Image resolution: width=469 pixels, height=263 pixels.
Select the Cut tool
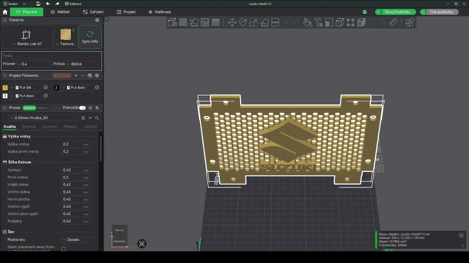coord(275,23)
